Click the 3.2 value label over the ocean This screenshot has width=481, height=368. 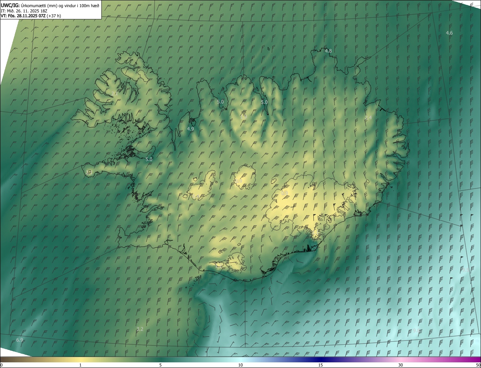[140, 329]
